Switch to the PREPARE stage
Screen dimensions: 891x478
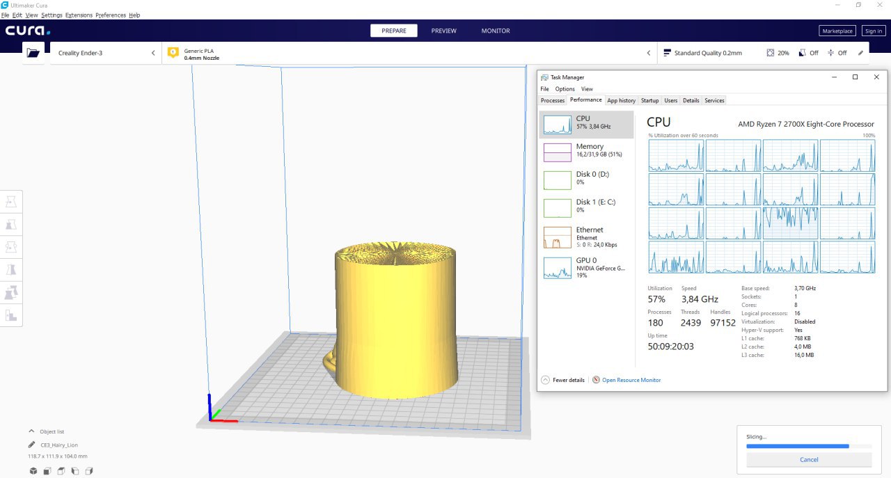coord(394,31)
